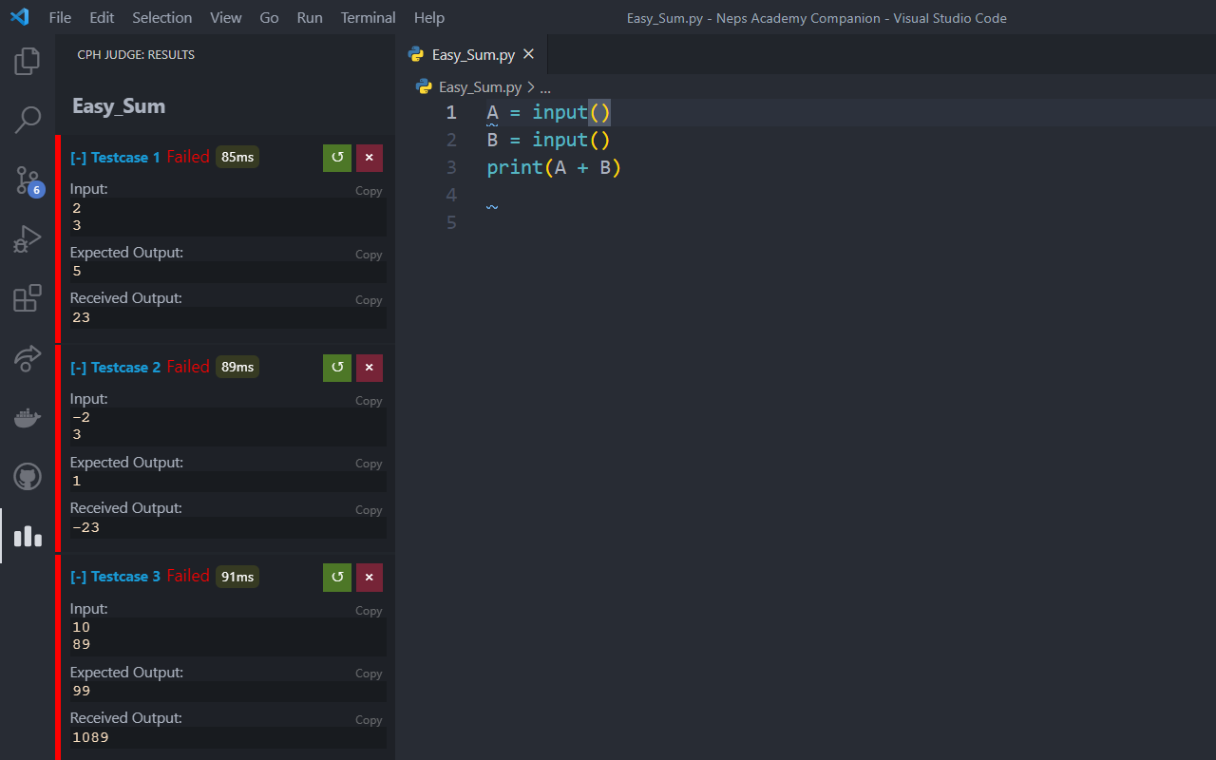Image resolution: width=1216 pixels, height=760 pixels.
Task: Collapse Testcase 3 using its [-] toggle
Action: (78, 577)
